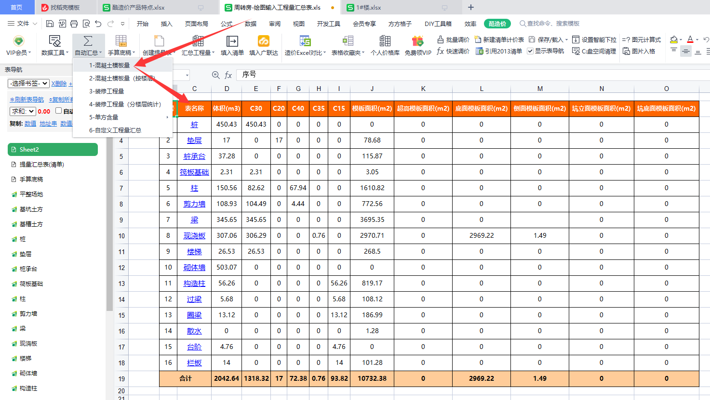This screenshot has width=710, height=400.
Task: Open the name box dropdown arrow
Action: [187, 75]
